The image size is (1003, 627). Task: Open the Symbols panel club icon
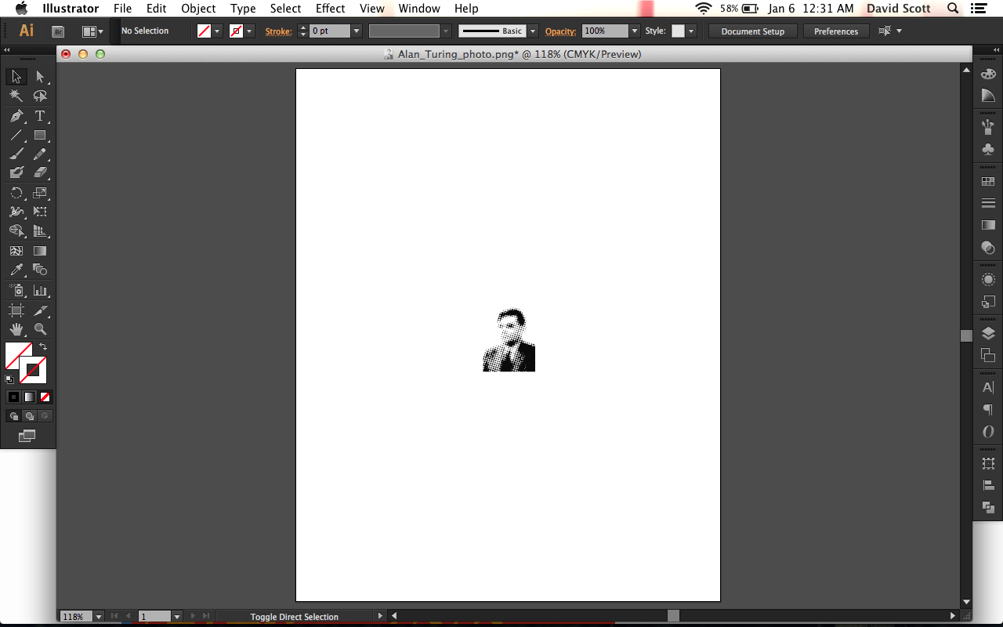[988, 149]
